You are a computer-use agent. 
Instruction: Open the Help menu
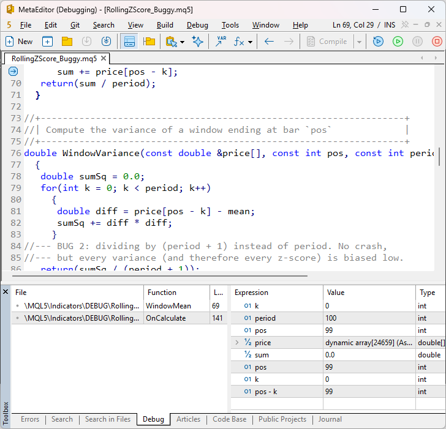(x=300, y=25)
